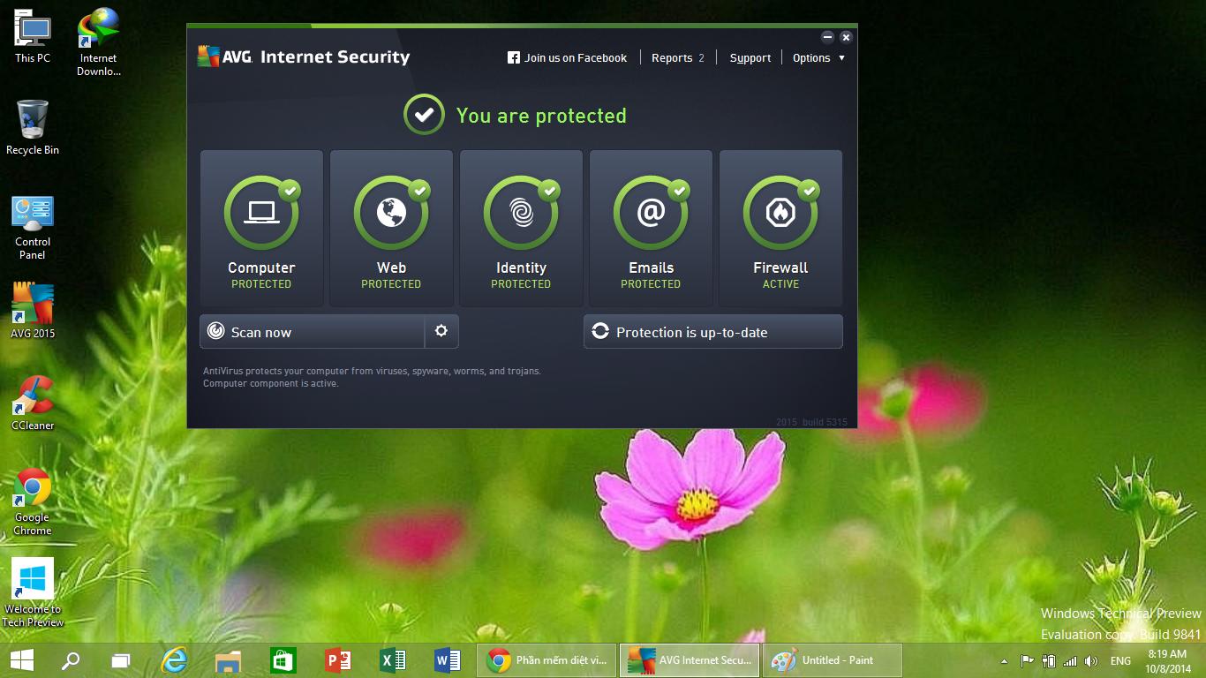
Task: Open volume speaker tray icon
Action: (1091, 660)
